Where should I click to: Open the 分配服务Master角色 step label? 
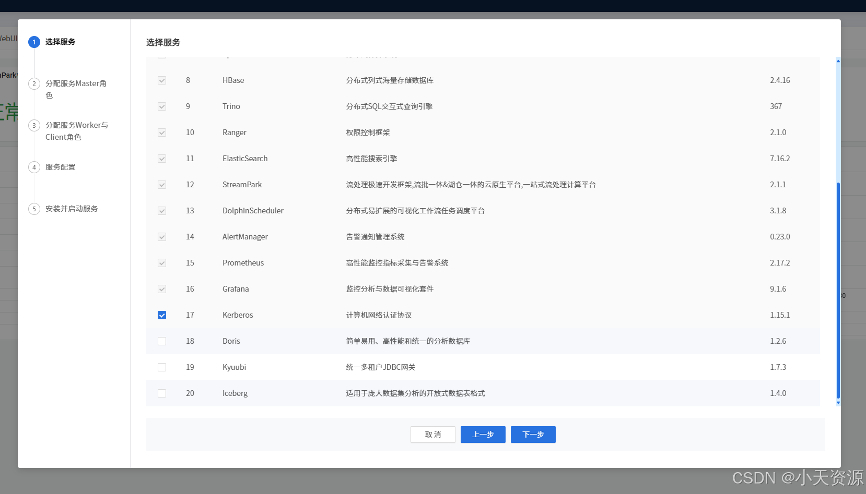click(x=76, y=89)
